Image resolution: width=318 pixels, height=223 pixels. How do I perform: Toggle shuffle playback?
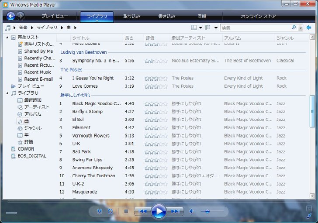[x=100, y=212]
